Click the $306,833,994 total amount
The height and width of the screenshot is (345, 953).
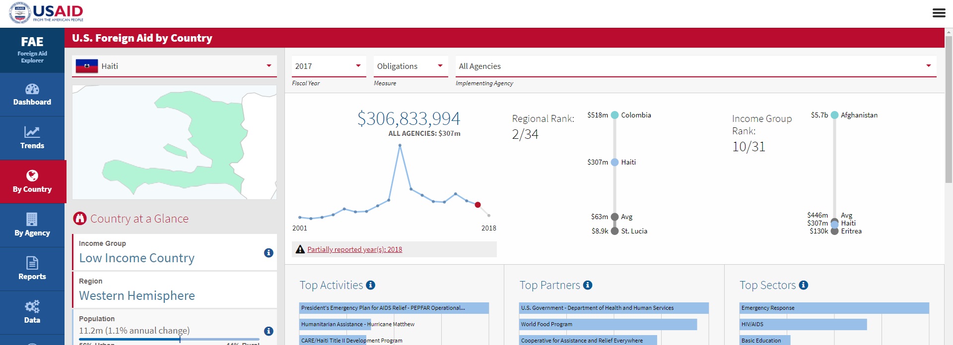coord(408,118)
